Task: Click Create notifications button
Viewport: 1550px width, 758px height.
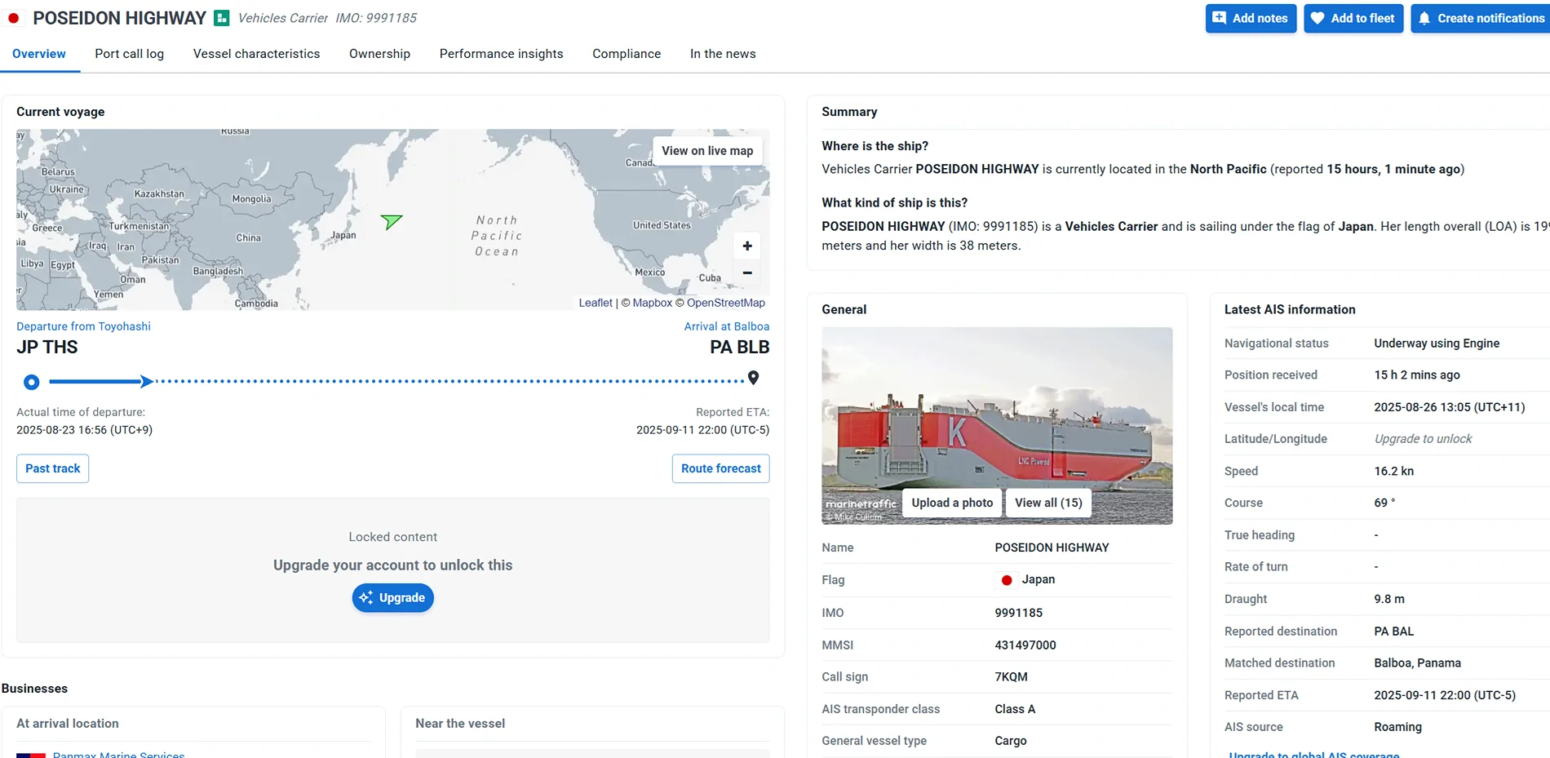Action: pyautogui.click(x=1481, y=18)
